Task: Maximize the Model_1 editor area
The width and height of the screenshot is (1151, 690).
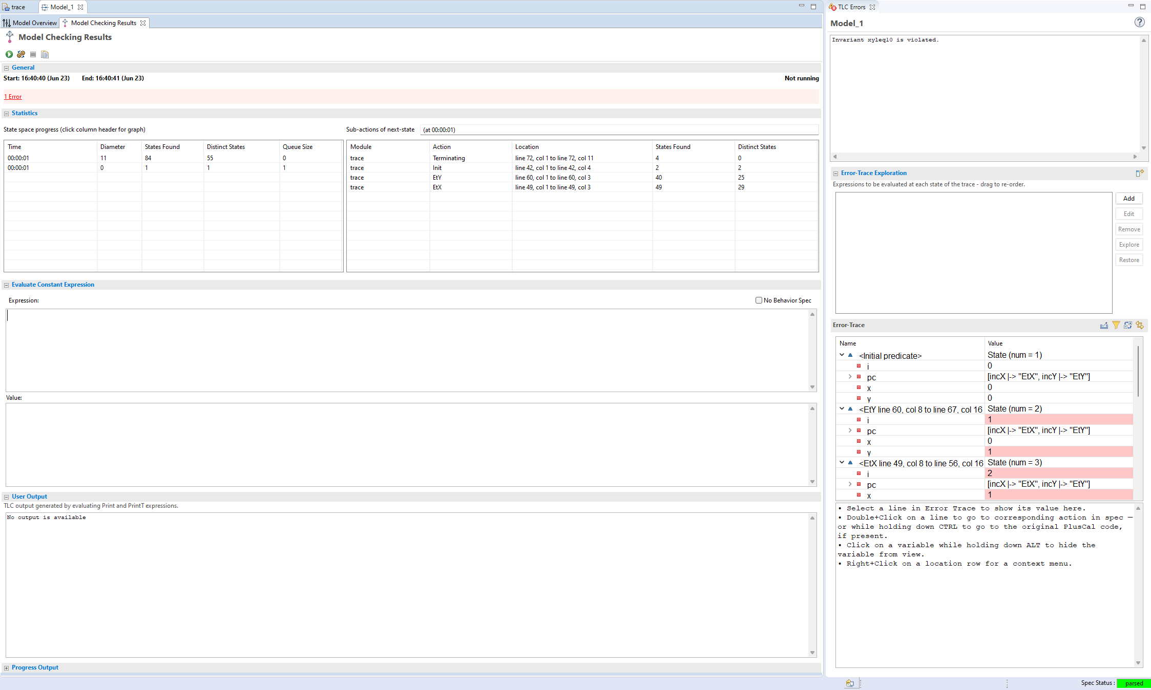Action: 813,7
